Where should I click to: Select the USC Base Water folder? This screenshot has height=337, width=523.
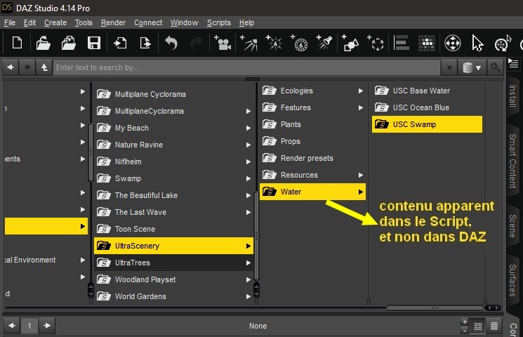point(427,91)
